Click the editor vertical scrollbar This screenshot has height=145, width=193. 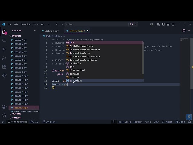[x=192, y=63]
